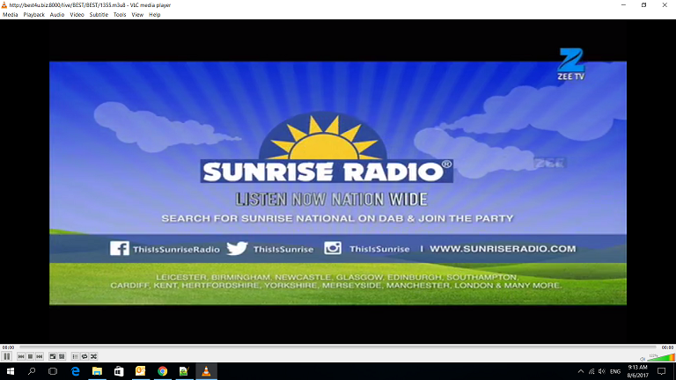Close the VLC media player window
676x380 pixels.
[665, 5]
